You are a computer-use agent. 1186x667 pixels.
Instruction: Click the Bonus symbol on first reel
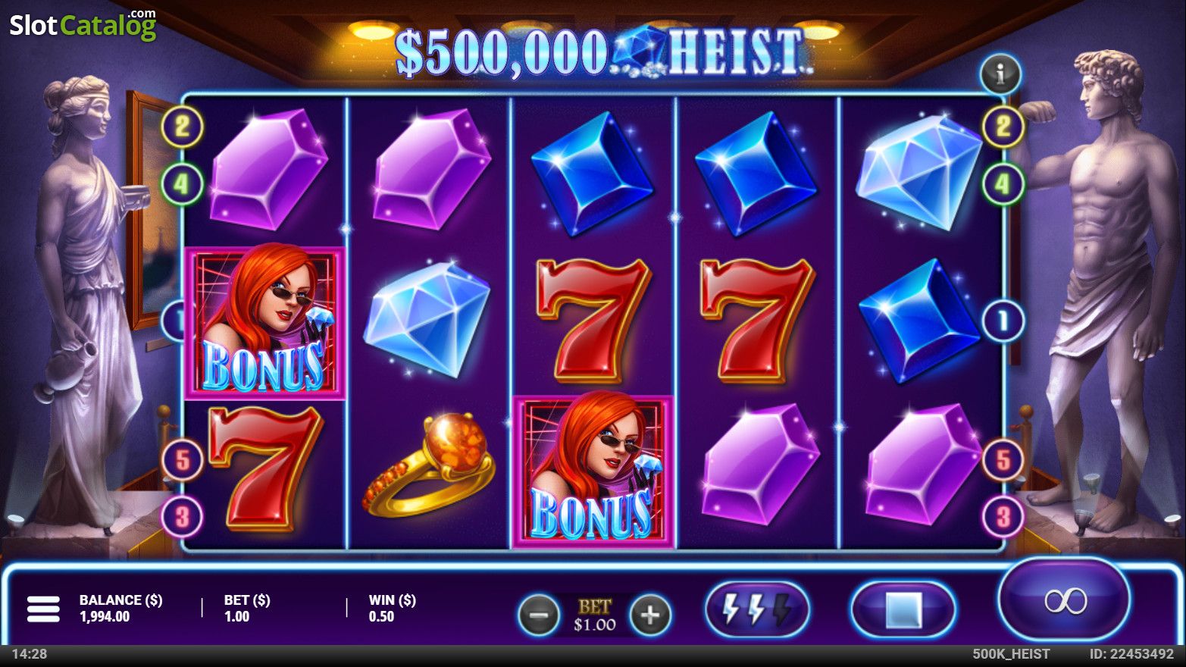click(264, 322)
